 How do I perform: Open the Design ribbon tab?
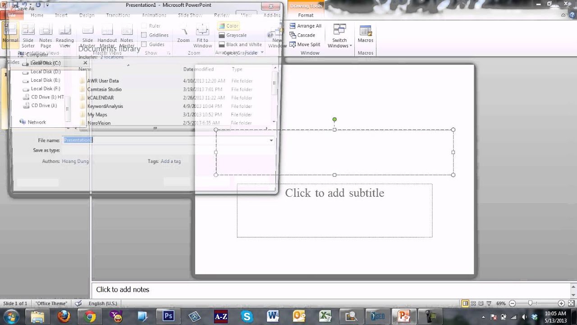(x=87, y=15)
